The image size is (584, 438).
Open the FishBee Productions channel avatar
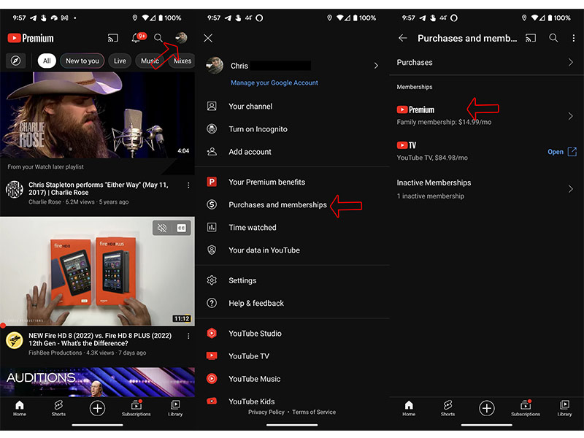[x=15, y=340]
